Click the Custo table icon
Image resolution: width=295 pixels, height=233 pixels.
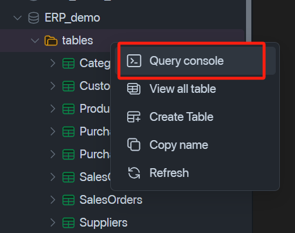68,86
